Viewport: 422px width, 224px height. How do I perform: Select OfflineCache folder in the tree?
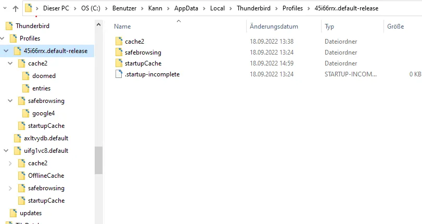46,176
